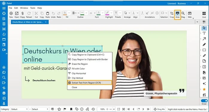Jump to first image with double-left arrows
The width and height of the screenshot is (209, 112).
[x=129, y=109]
